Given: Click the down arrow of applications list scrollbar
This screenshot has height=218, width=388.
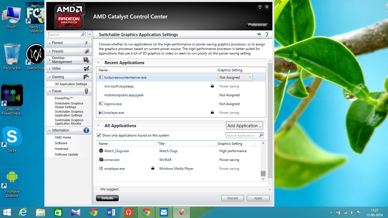Looking at the screenshot, I should [263, 179].
